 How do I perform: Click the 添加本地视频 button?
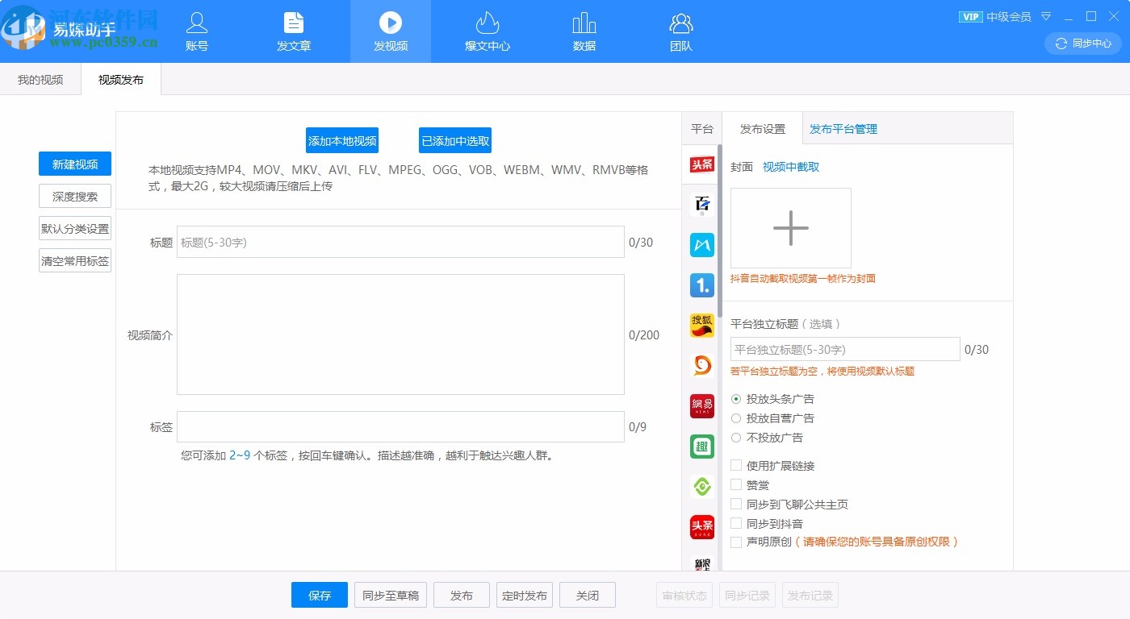pyautogui.click(x=343, y=139)
